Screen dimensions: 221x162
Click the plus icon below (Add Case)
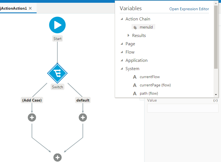32,117
